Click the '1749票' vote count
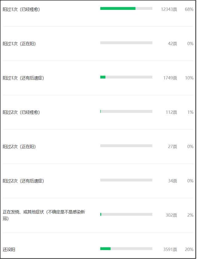Screen dimensions: 197x259 click(170, 78)
